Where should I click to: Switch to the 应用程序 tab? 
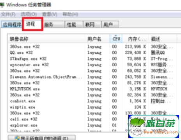pyautogui.click(x=12, y=24)
